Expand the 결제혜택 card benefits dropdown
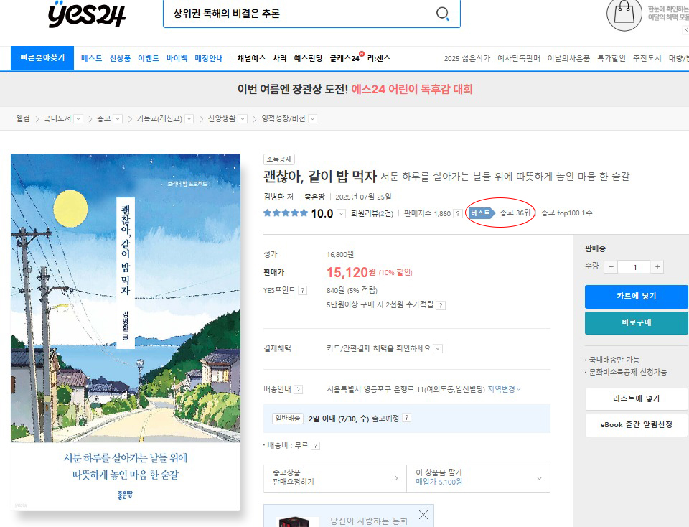This screenshot has height=527, width=689. coord(438,348)
